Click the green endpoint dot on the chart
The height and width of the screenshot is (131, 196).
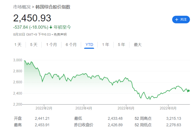[188, 90]
